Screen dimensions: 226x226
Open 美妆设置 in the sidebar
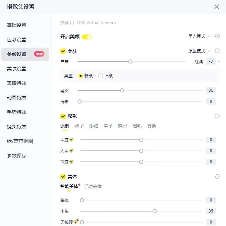tap(17, 69)
